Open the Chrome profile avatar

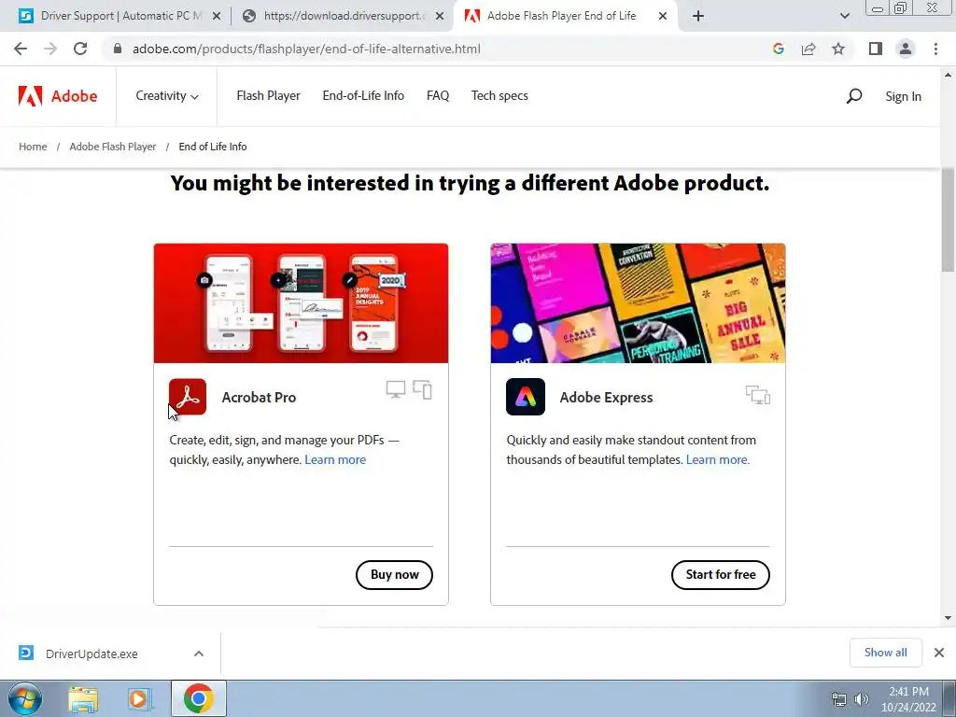coord(906,49)
